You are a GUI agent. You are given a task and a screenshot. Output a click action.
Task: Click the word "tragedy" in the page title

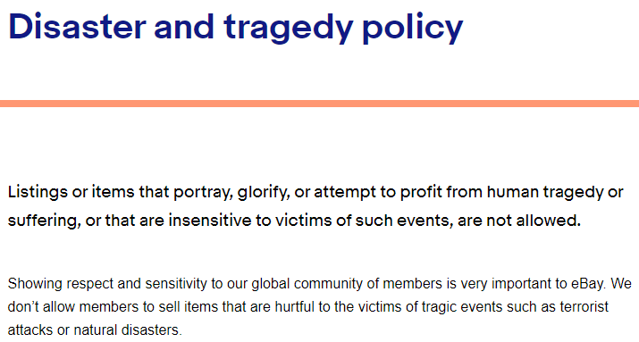289,28
